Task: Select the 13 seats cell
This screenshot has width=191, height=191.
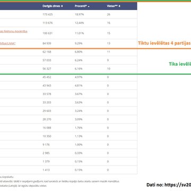Action: [109, 44]
